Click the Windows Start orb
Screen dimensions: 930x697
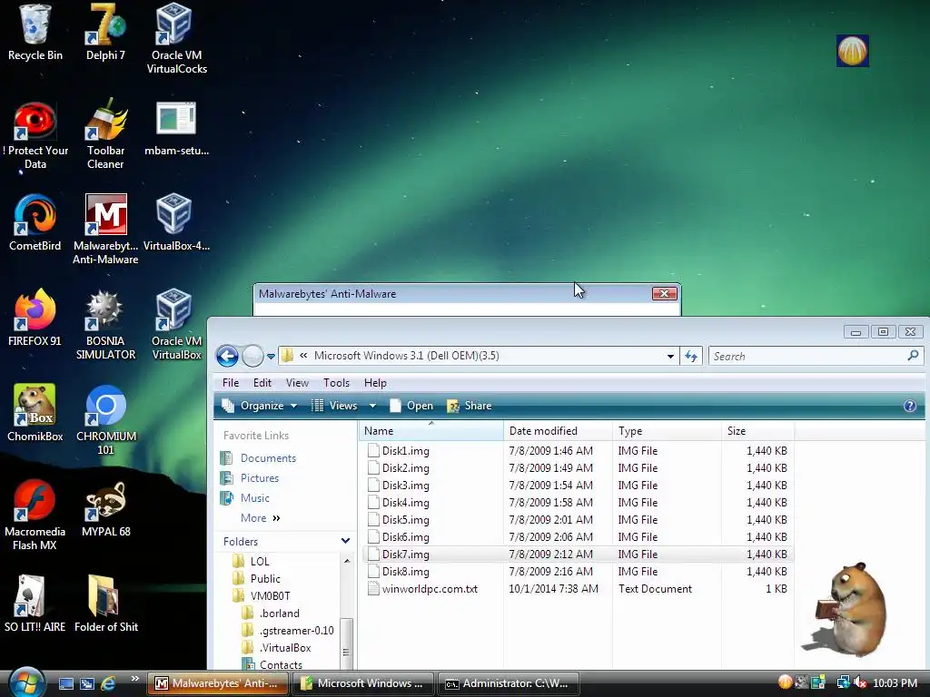tap(27, 682)
